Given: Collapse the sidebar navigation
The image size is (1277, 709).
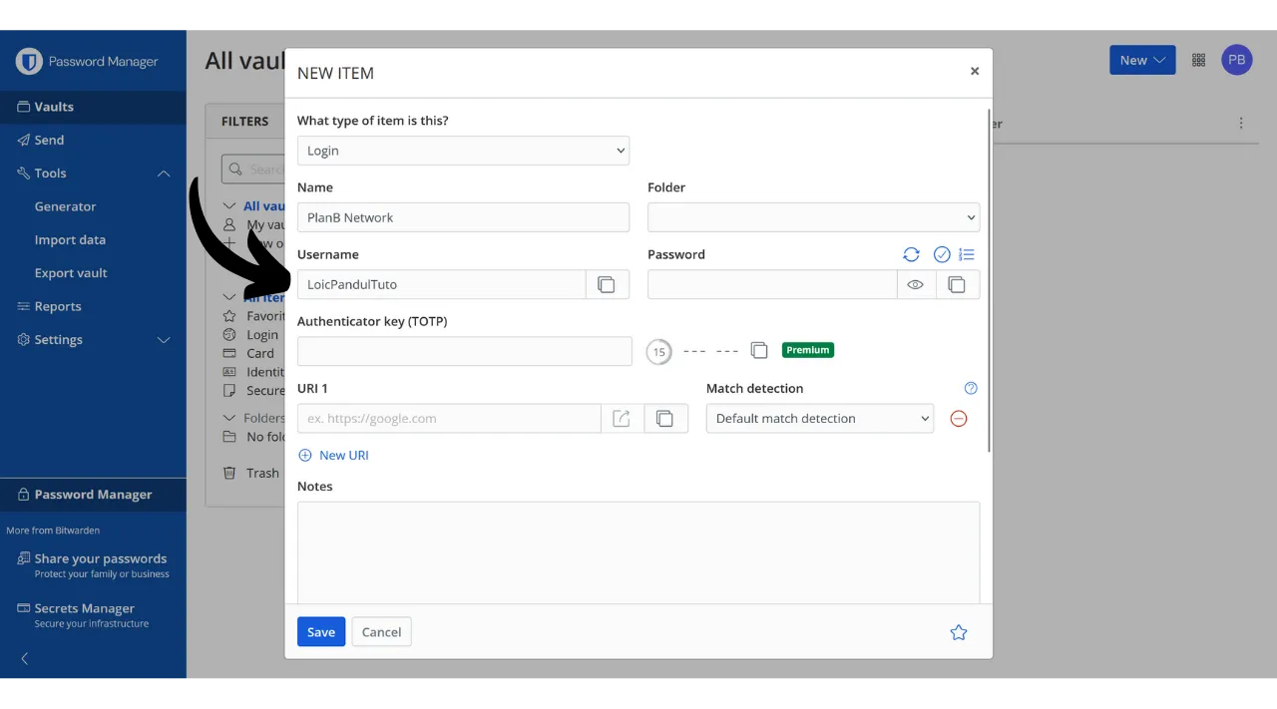Looking at the screenshot, I should 25,658.
